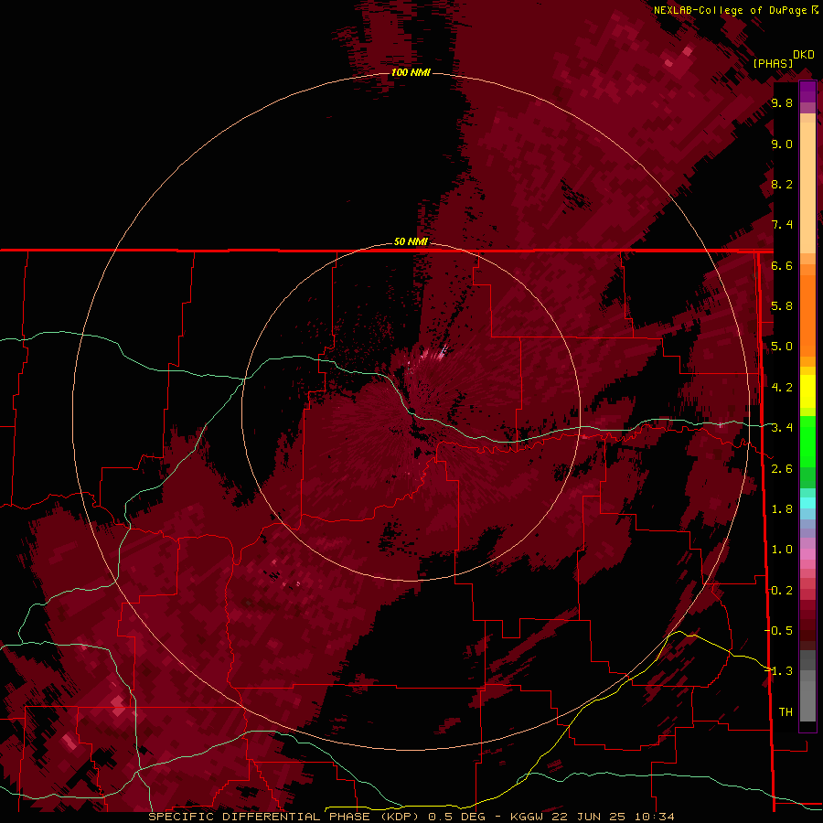Click the TH threshold label
823x823 pixels.
coord(786,712)
